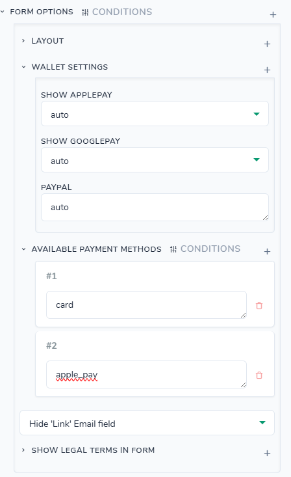The height and width of the screenshot is (477, 291).
Task: Open the Show GooglePay dropdown
Action: tap(155, 160)
